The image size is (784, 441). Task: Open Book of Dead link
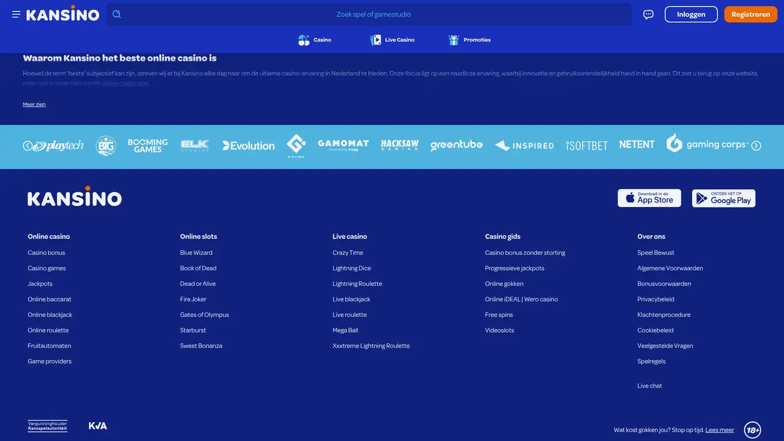coord(198,268)
